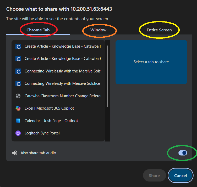Select the second Create Article Knowledge Base entry
The height and width of the screenshot is (187, 197).
pyautogui.click(x=62, y=59)
